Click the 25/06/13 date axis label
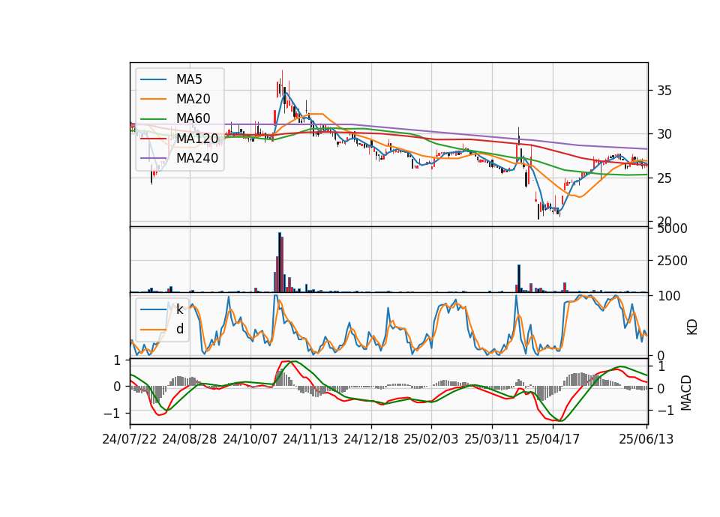The image size is (720, 517). [x=646, y=439]
